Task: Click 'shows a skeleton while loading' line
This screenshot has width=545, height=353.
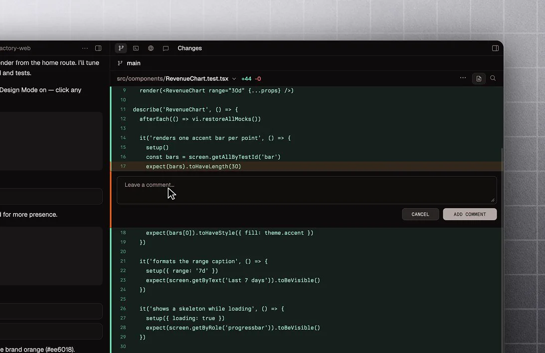Action: [x=212, y=309]
